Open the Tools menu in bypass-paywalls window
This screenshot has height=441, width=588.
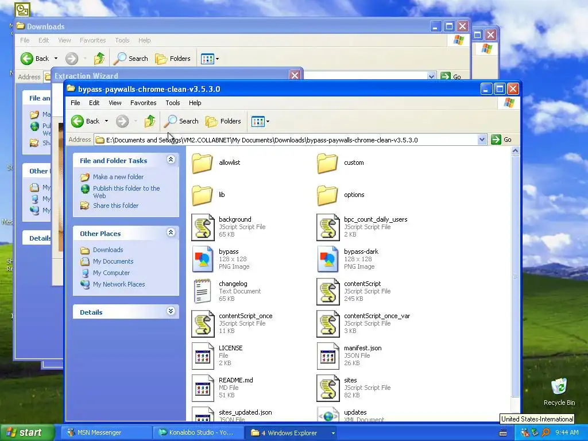click(x=172, y=103)
